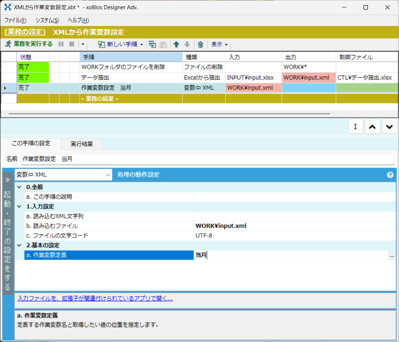Click the 新しい手順 new step button
This screenshot has width=399, height=342.
(118, 44)
